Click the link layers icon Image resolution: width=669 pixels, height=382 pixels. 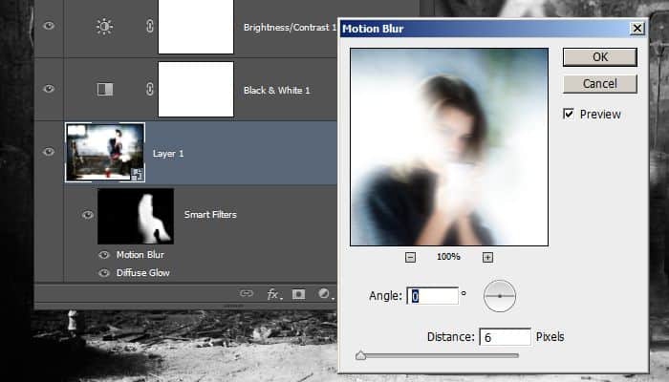pyautogui.click(x=247, y=293)
